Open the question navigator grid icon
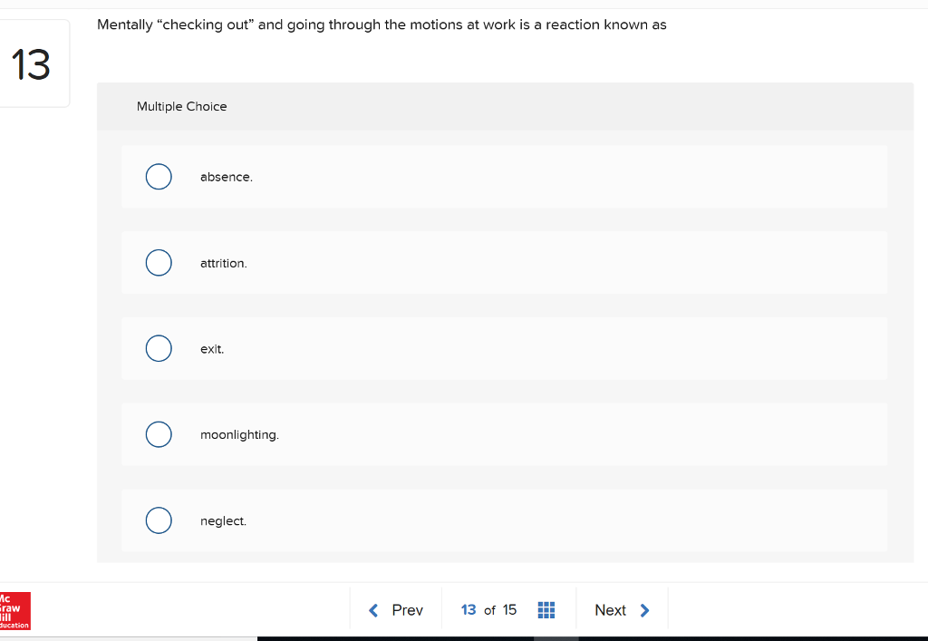Screen dimensions: 928x641 [x=546, y=609]
